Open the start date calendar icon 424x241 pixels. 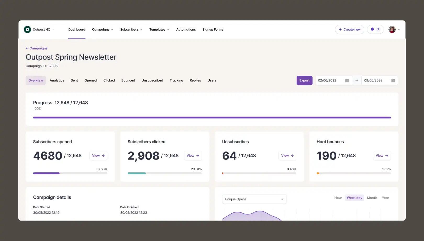click(x=347, y=80)
